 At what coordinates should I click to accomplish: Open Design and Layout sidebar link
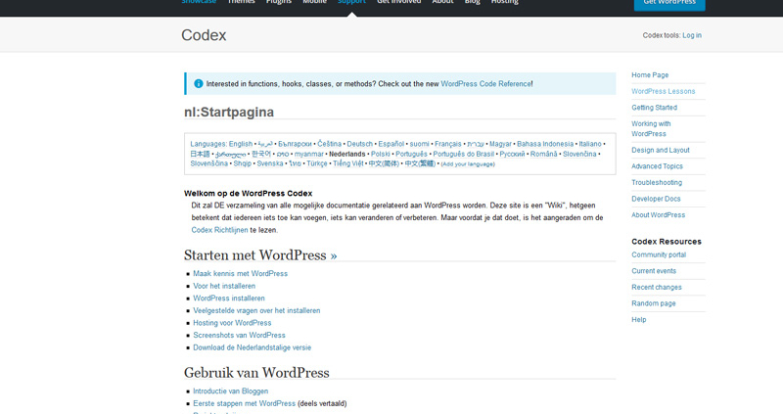(x=660, y=150)
